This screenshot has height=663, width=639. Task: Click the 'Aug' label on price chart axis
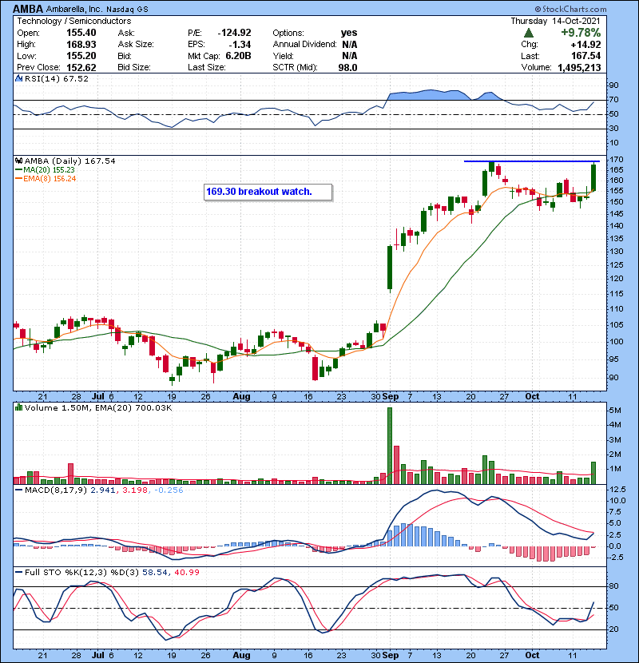(241, 396)
